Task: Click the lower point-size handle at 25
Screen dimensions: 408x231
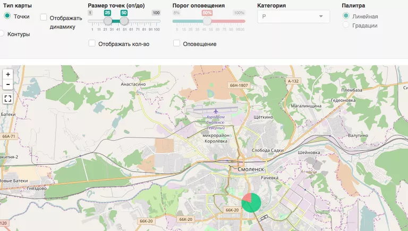Action: 108,21
